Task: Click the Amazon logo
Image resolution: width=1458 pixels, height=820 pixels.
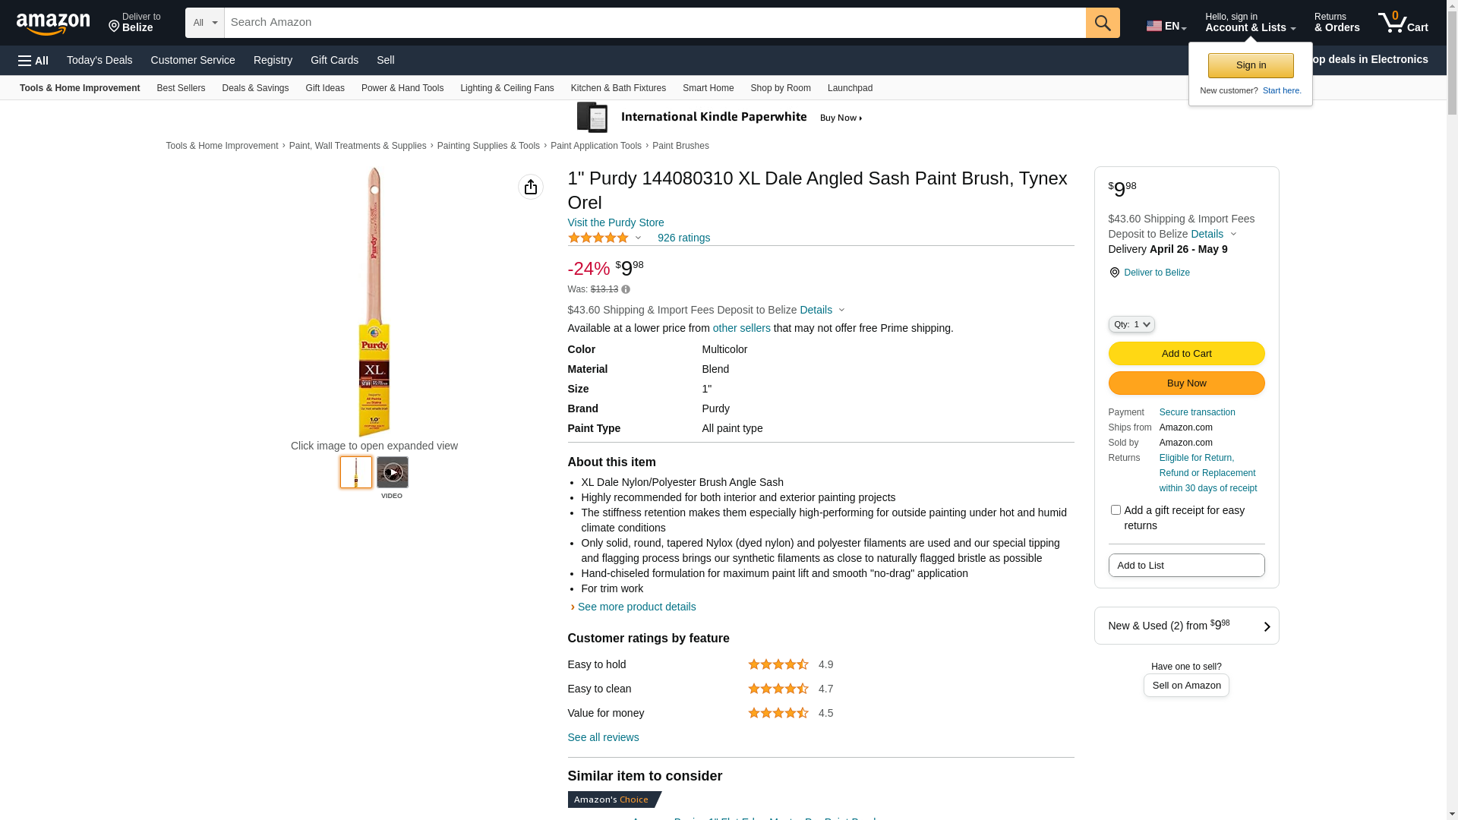Action: (53, 24)
